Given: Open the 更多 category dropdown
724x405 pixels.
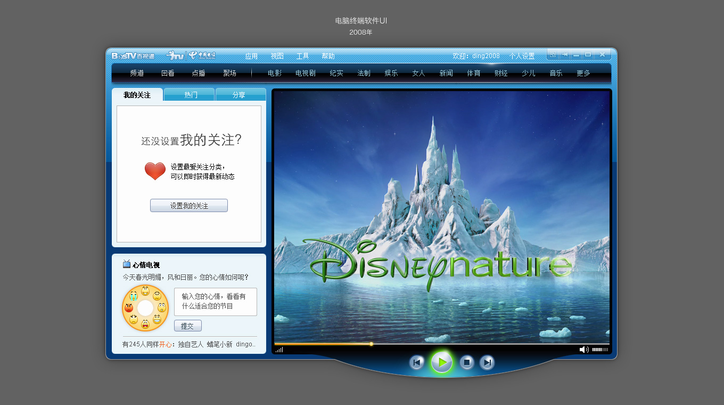Looking at the screenshot, I should (x=583, y=73).
